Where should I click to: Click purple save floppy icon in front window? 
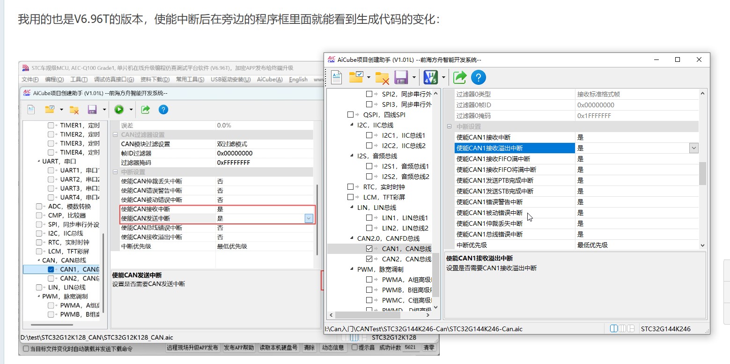click(x=401, y=77)
